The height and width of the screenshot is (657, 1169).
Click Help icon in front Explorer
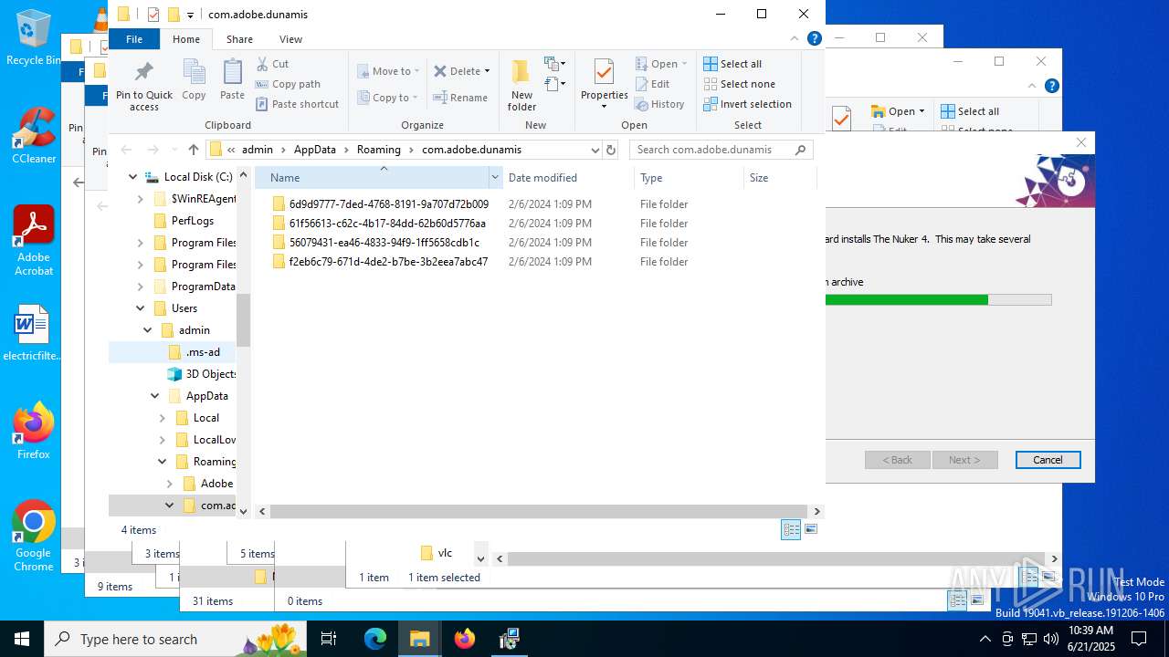click(x=815, y=39)
